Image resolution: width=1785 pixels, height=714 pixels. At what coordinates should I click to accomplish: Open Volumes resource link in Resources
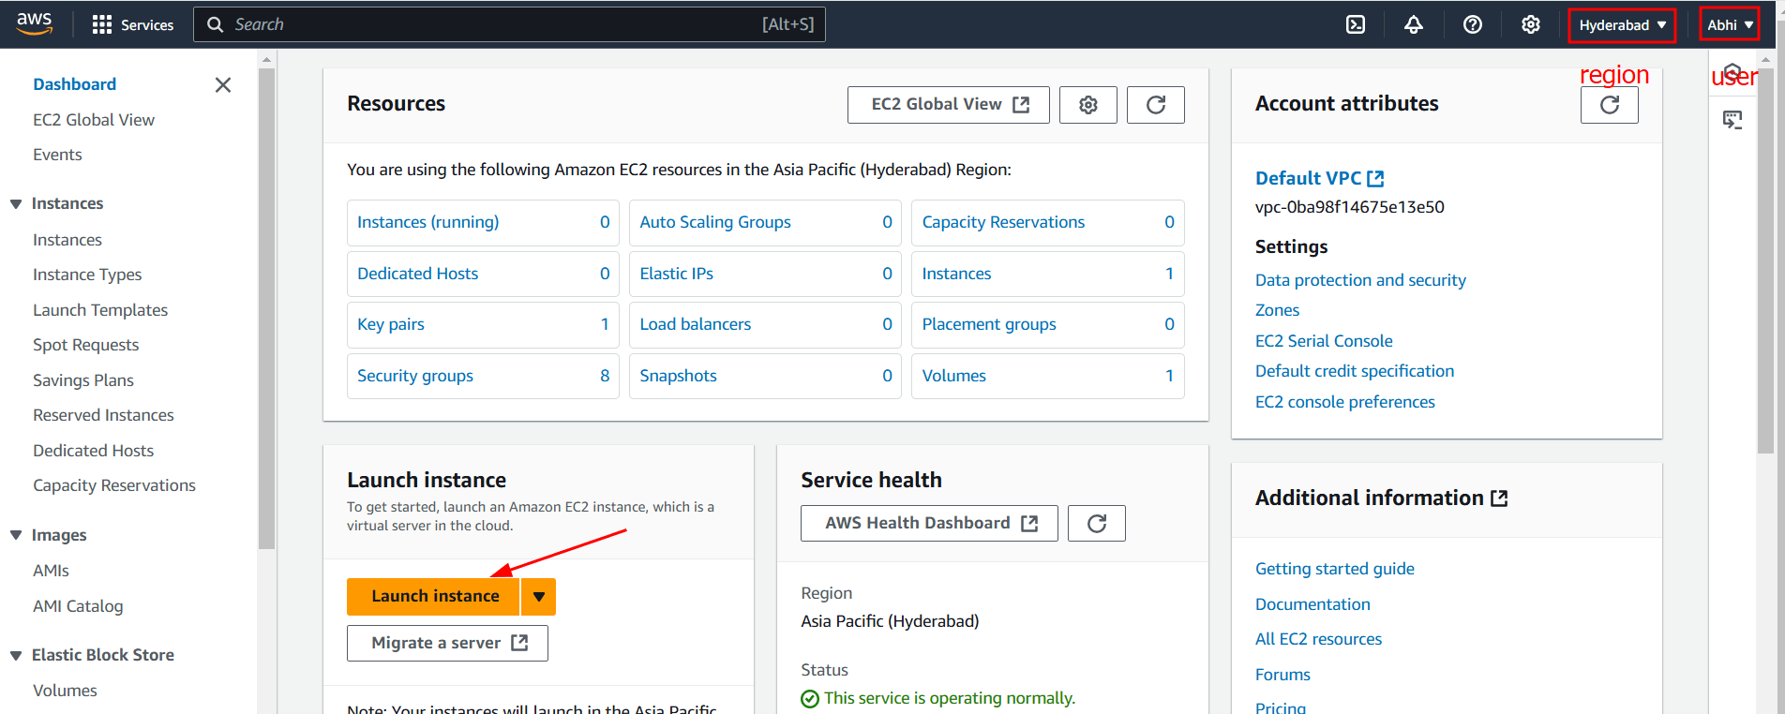[953, 376]
